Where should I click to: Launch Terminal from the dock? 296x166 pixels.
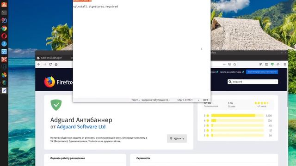coord(4,12)
